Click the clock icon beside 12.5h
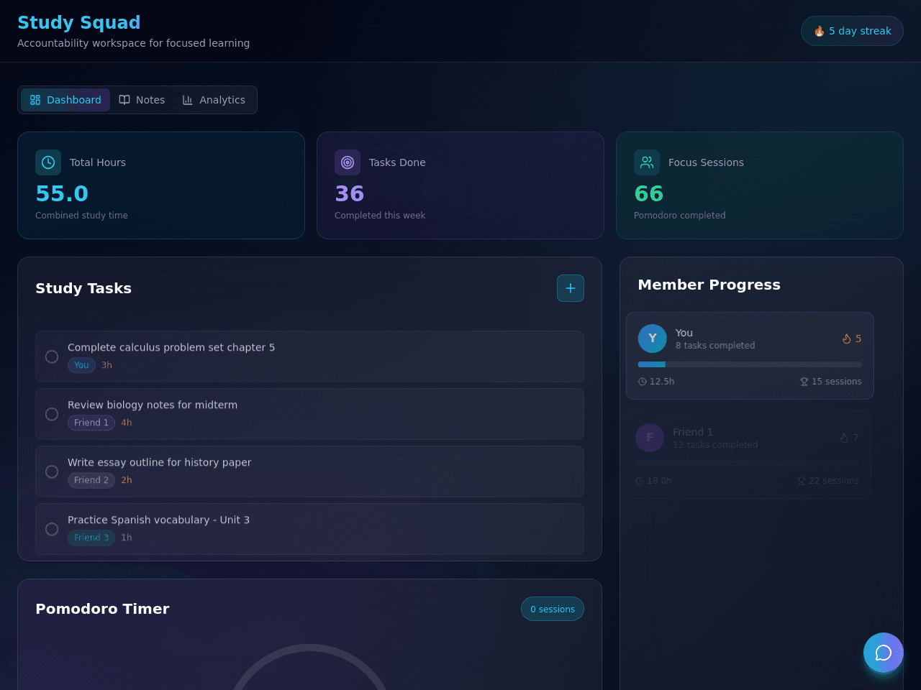 coord(643,382)
